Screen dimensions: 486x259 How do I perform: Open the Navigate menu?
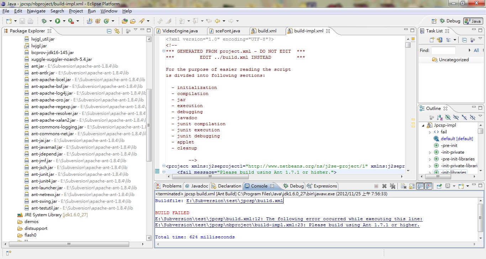(x=36, y=11)
